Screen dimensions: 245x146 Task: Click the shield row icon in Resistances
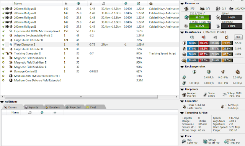click(184, 43)
